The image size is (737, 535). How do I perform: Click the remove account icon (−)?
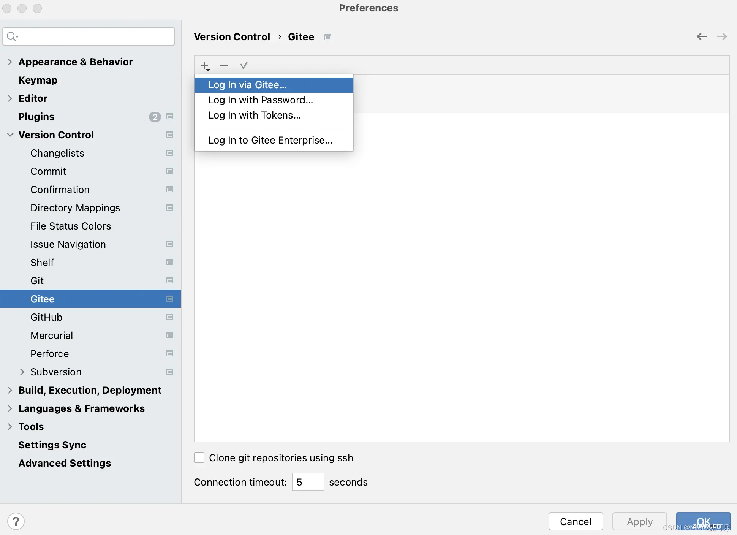click(x=224, y=65)
